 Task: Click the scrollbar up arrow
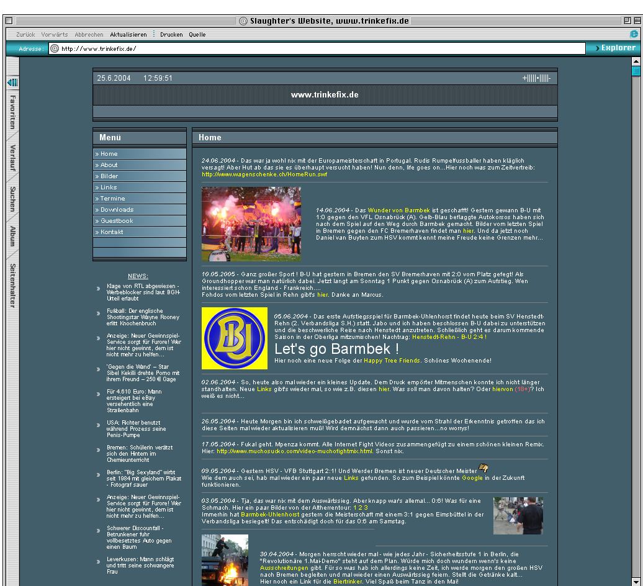pos(636,61)
